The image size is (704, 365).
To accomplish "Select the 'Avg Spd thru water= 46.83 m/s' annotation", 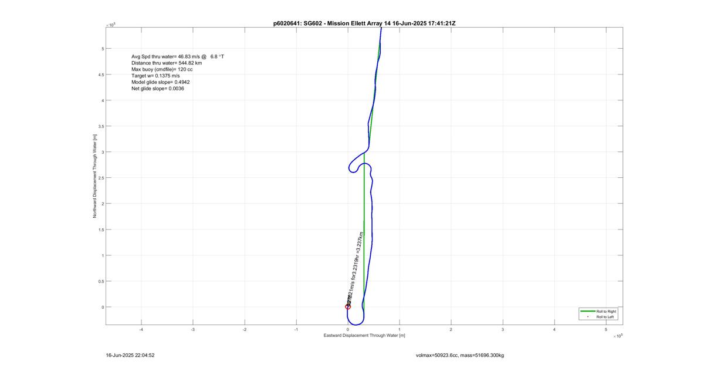I will click(167, 56).
